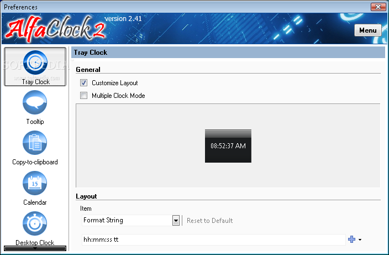The width and height of the screenshot is (389, 255).
Task: Open the Tooltip speech bubble icon
Action: (x=35, y=102)
